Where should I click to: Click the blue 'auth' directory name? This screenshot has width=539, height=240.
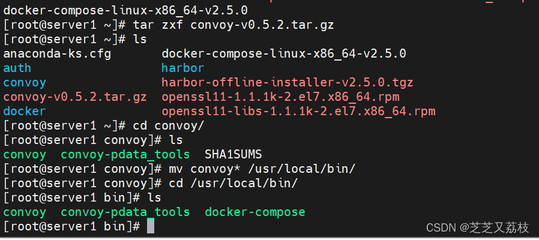[x=17, y=68]
